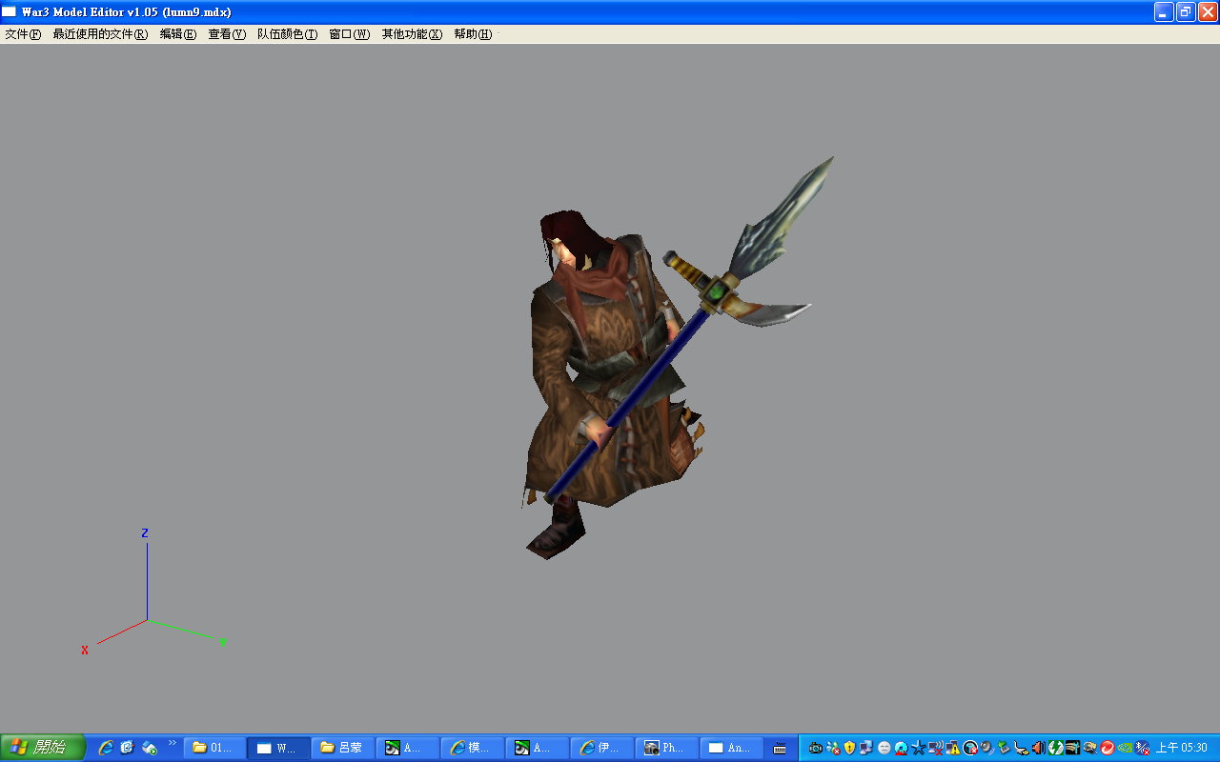The width and height of the screenshot is (1220, 762).
Task: Click the camera tray icon
Action: coord(816,748)
